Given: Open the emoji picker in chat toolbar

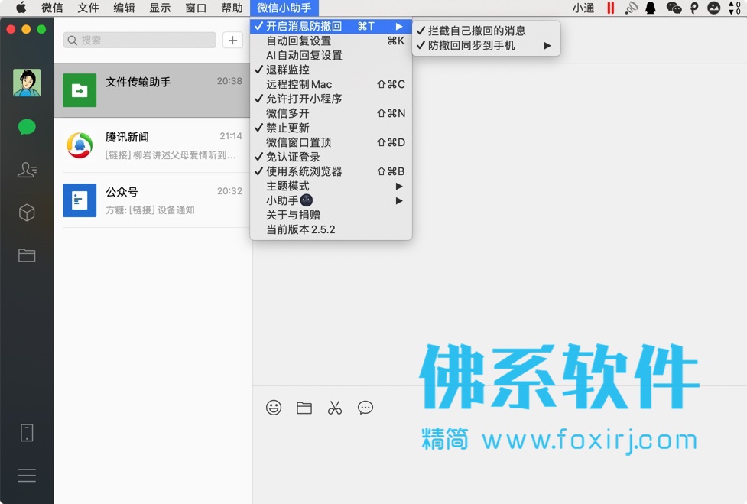Looking at the screenshot, I should pos(274,408).
